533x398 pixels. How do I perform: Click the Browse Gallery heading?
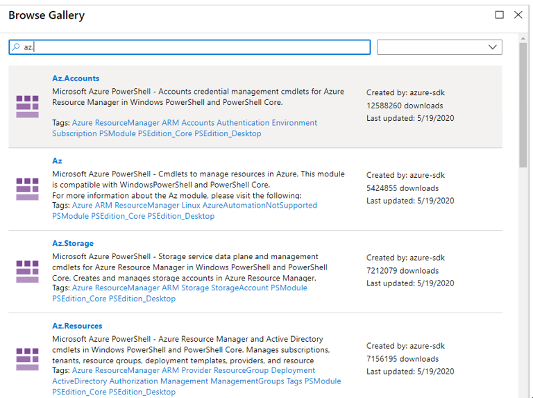click(46, 15)
